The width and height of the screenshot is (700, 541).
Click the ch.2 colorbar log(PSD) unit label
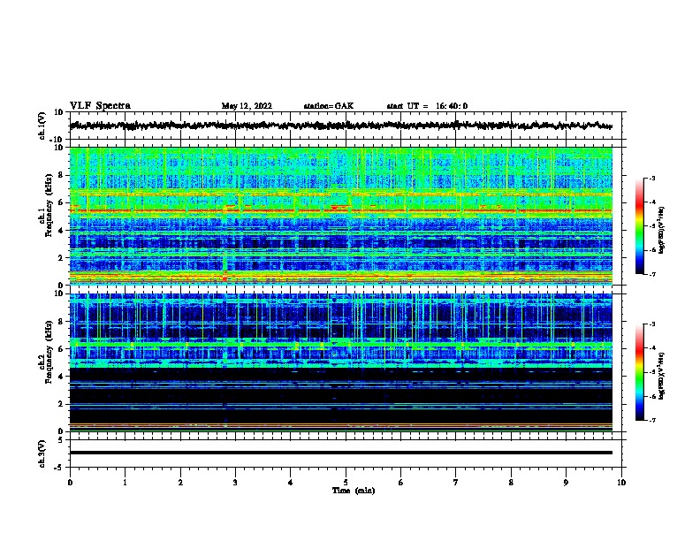pos(662,376)
